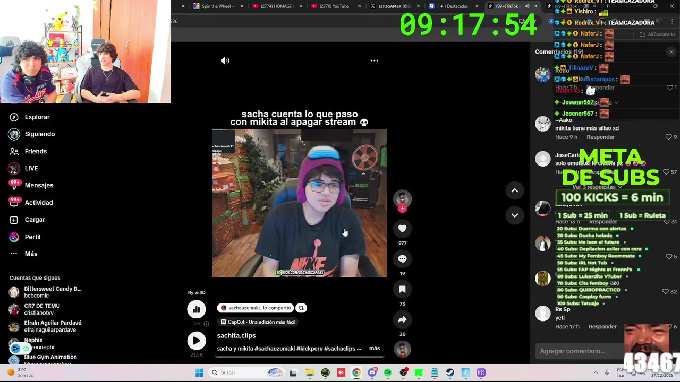
Task: Go to the previous video with up chevron
Action: pyautogui.click(x=514, y=190)
